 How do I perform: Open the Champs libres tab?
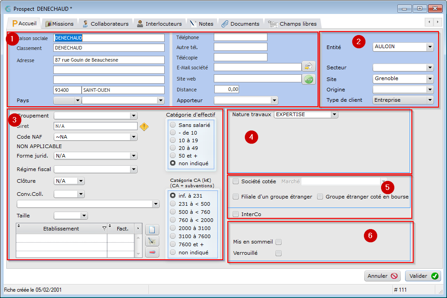tap(292, 24)
